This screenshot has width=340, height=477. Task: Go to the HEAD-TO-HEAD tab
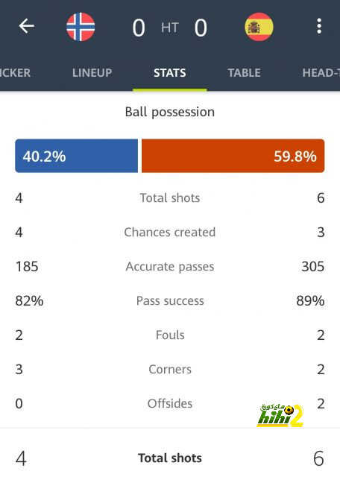[x=321, y=72]
